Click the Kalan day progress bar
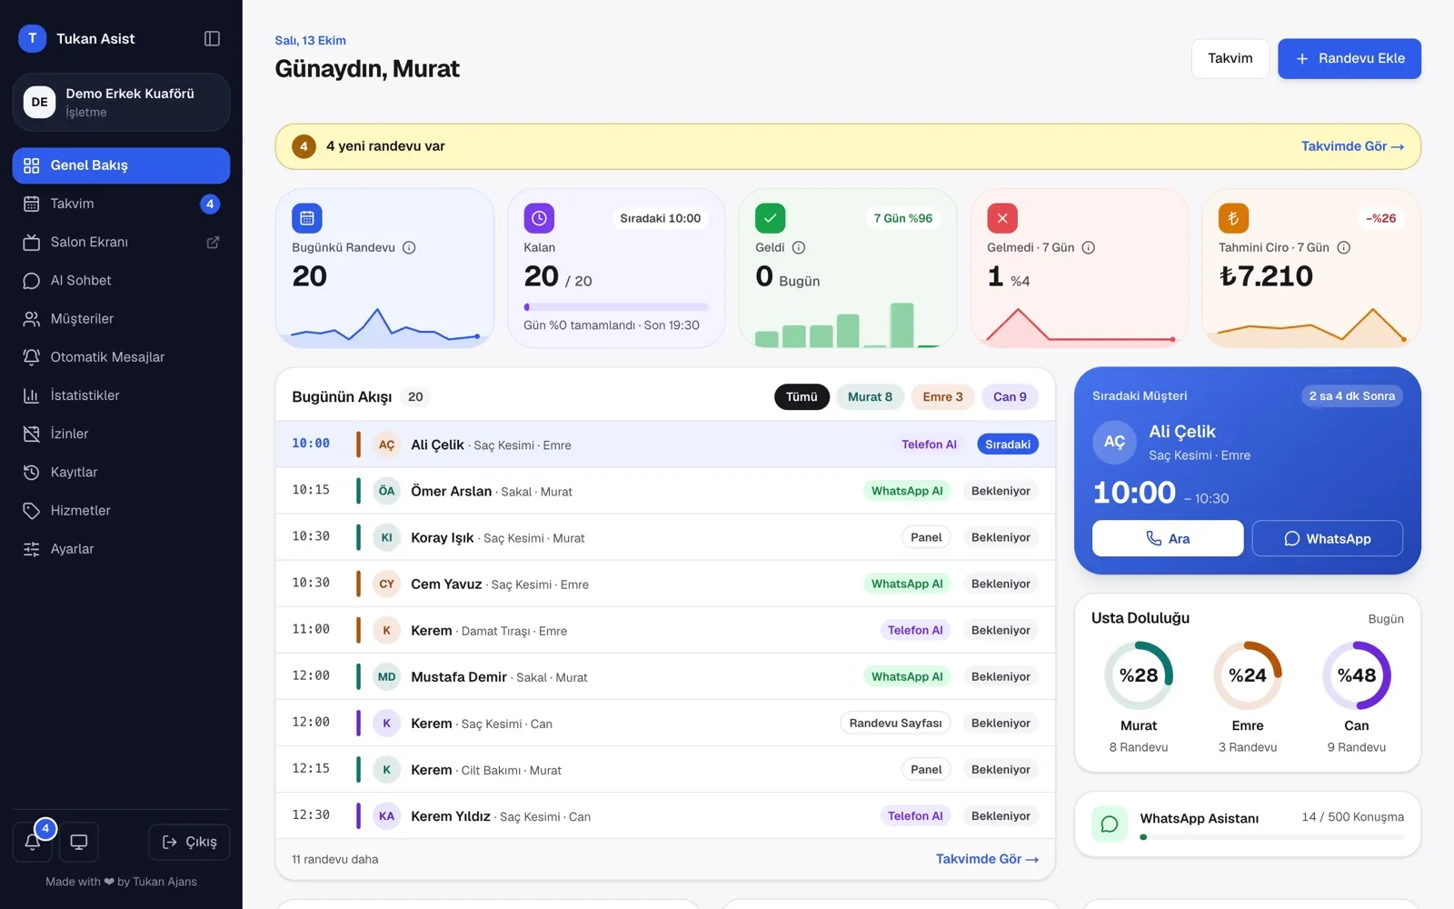Image resolution: width=1454 pixels, height=909 pixels. pos(616,307)
